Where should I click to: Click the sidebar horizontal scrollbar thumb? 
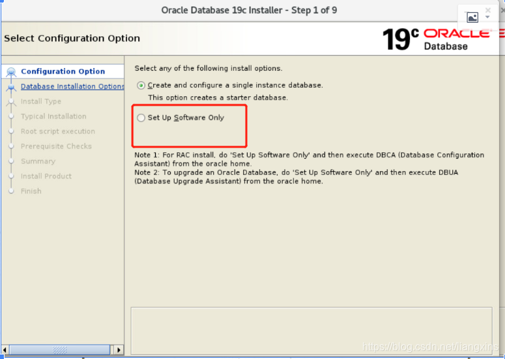tap(59, 350)
